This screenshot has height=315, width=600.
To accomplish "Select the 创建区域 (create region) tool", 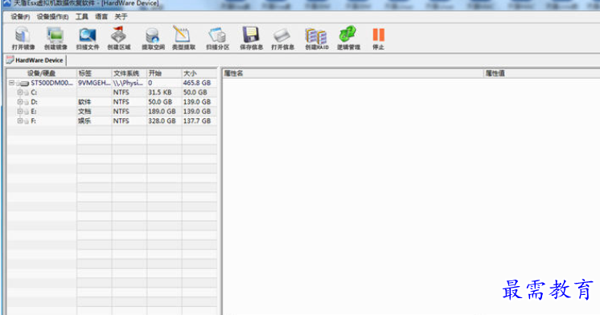I will pos(118,39).
